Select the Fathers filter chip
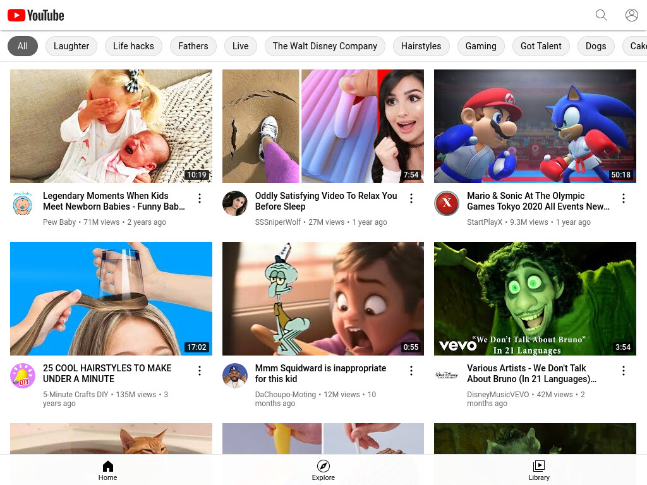This screenshot has height=485, width=647. coord(193,46)
